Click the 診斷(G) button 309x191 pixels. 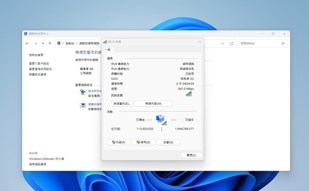168,142
